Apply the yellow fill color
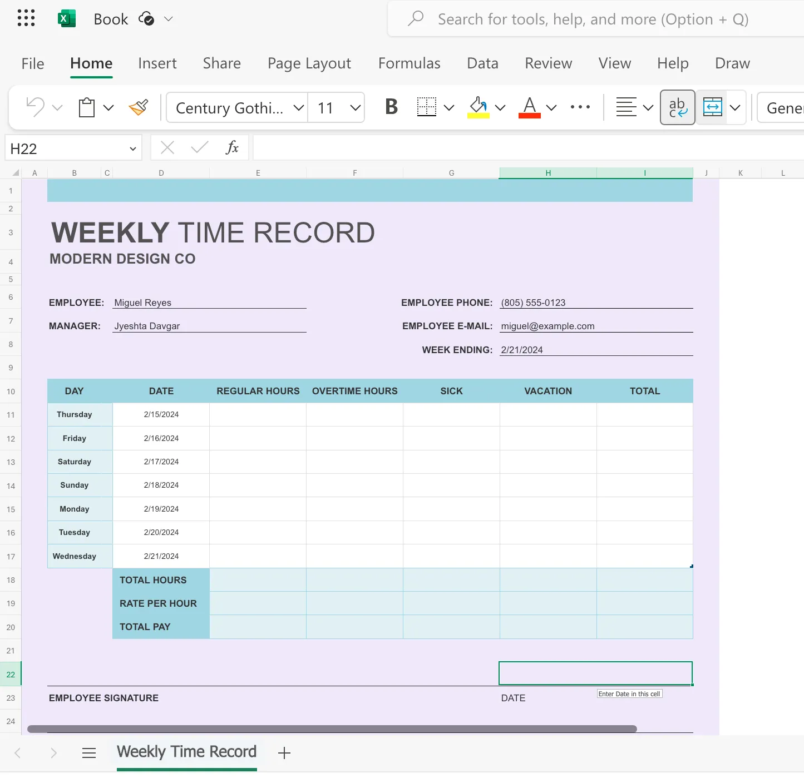 479,107
